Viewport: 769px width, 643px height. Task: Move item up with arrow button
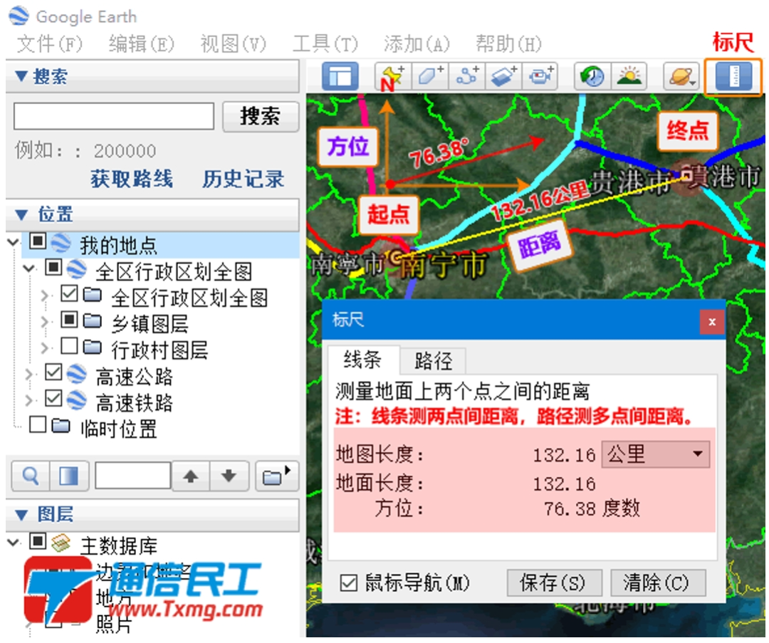click(191, 476)
